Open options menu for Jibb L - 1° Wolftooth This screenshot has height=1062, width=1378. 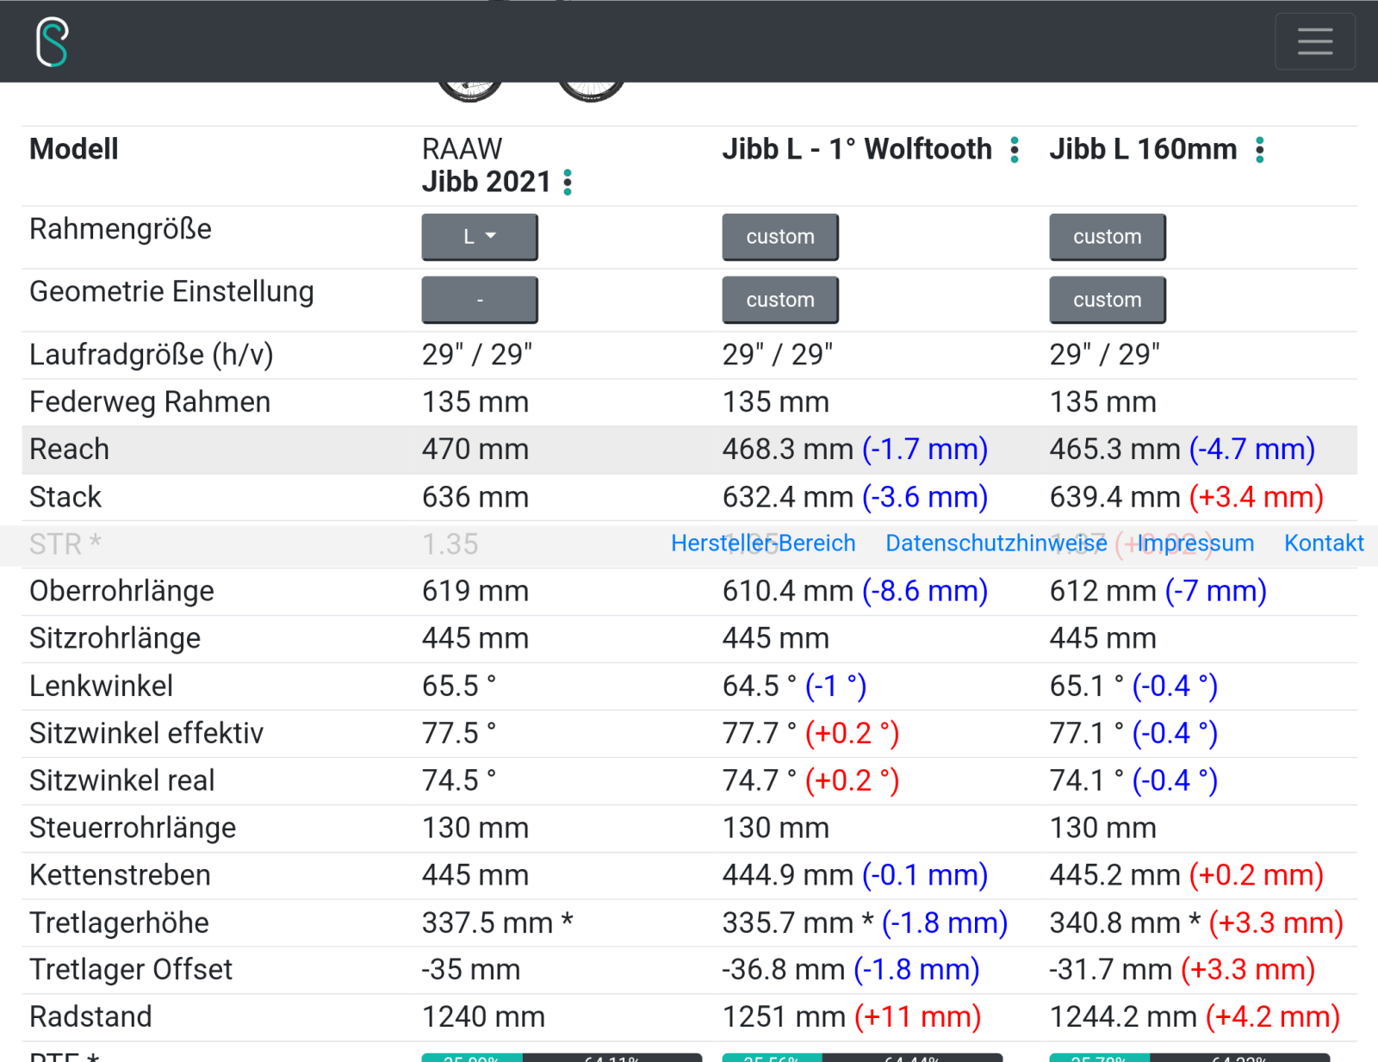click(x=1015, y=150)
